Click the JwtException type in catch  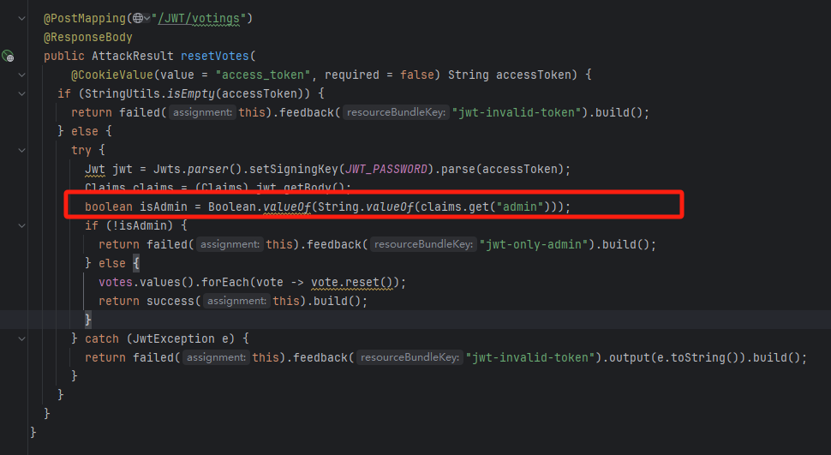coord(173,338)
